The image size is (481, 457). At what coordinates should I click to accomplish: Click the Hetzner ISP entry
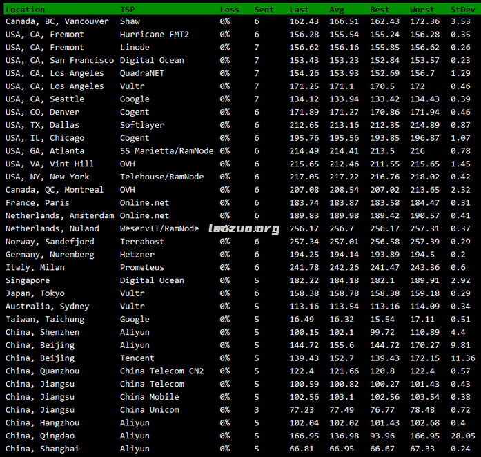tap(137, 255)
